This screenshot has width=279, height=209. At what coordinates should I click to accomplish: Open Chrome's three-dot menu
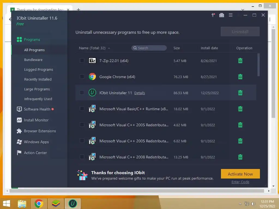pyautogui.click(x=270, y=19)
